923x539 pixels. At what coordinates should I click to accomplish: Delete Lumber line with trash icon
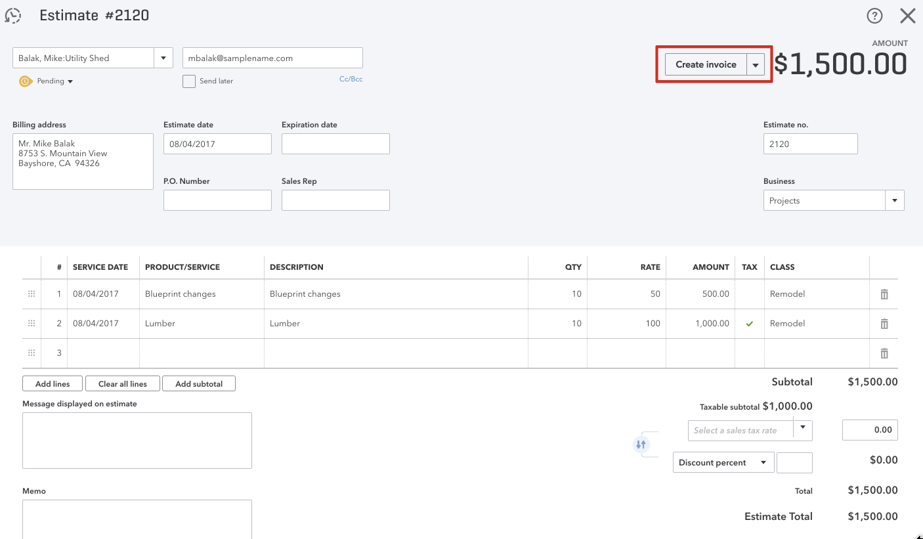884,324
